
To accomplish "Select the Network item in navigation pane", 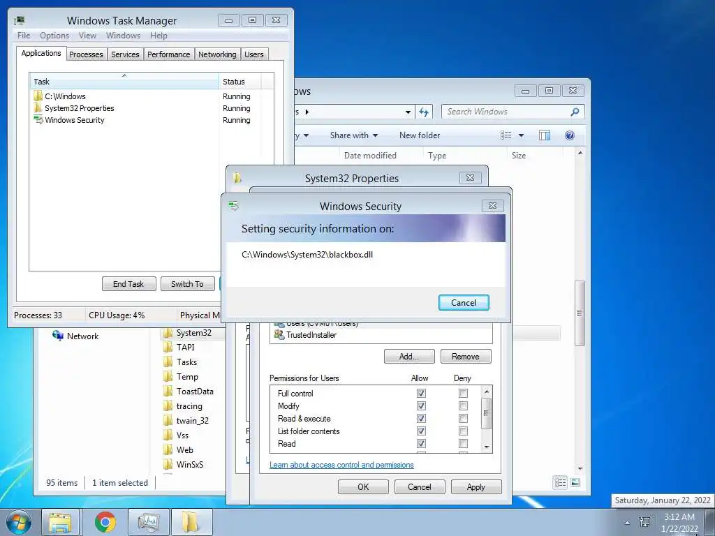I will tap(75, 336).
